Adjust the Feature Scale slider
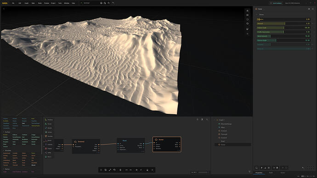317x178 pixels. pyautogui.click(x=283, y=28)
